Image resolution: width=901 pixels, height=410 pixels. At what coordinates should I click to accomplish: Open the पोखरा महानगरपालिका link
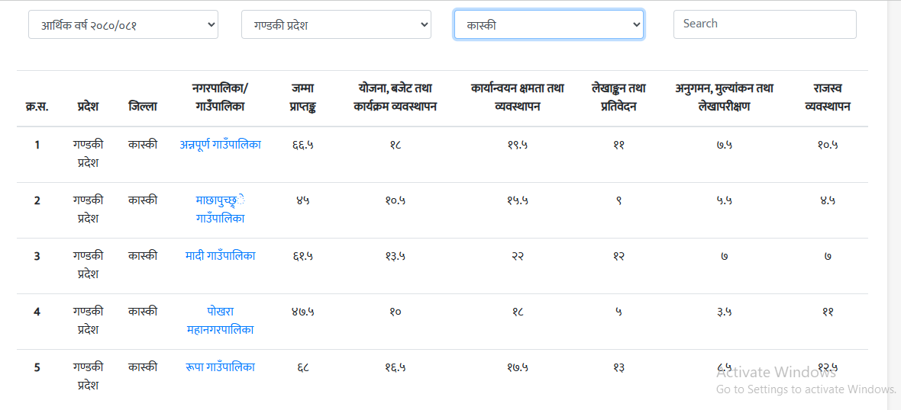pos(221,321)
